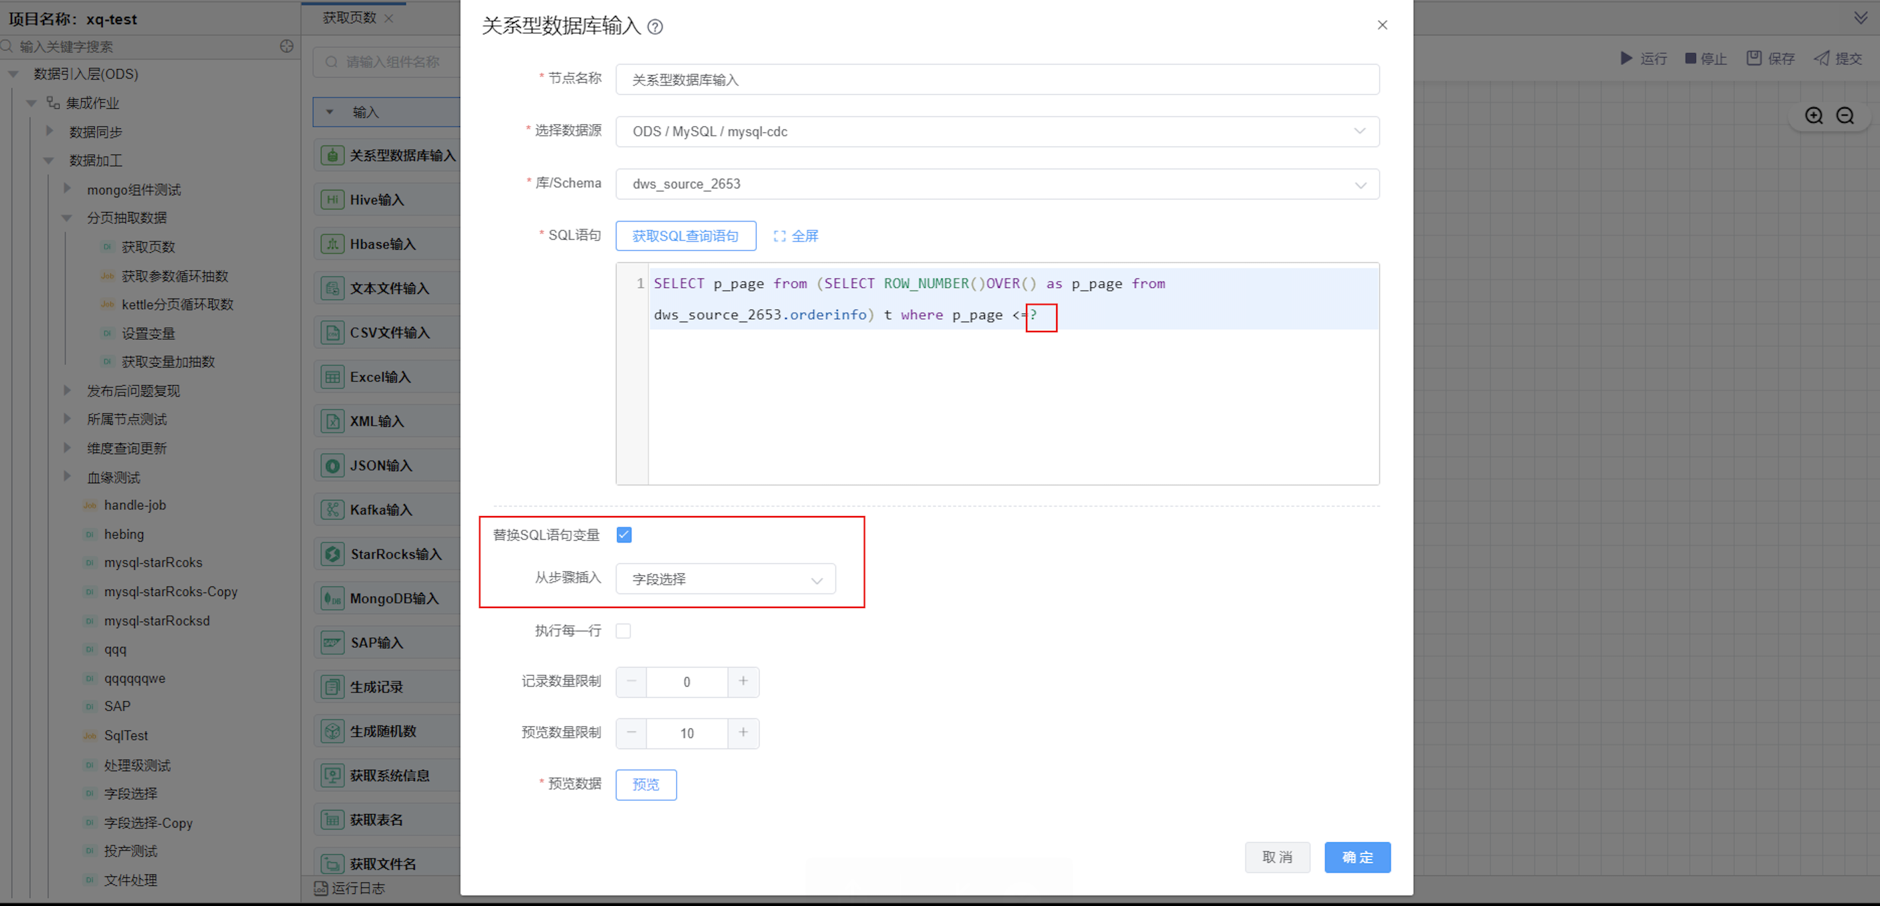Click the help question-mark icon beside dialog title
The image size is (1880, 906).
click(x=655, y=27)
